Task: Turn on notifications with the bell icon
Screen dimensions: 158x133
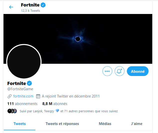Action: (119, 71)
